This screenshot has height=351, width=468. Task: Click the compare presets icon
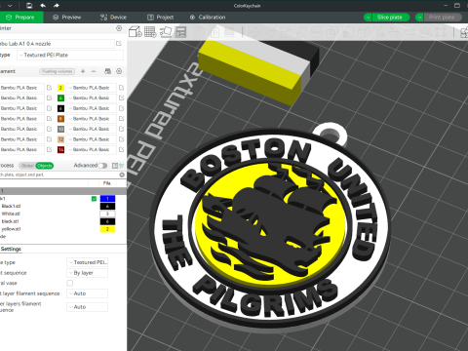pos(115,166)
